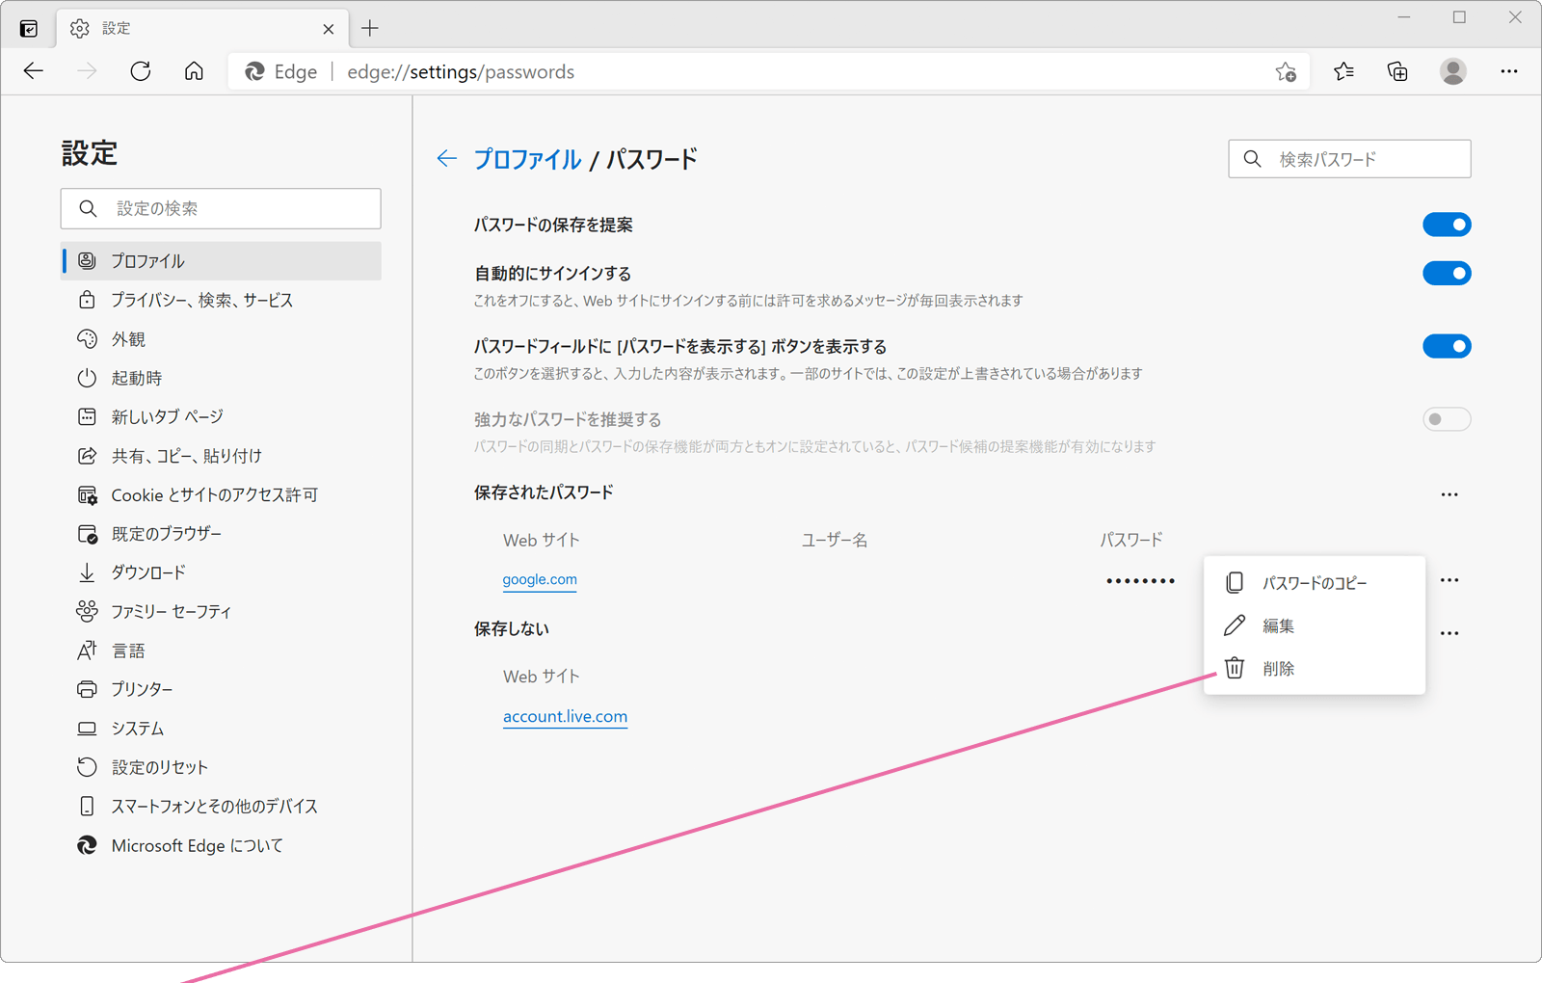Open 共有、コピー、貼り付け settings
The image size is (1542, 983).
[x=221, y=456]
